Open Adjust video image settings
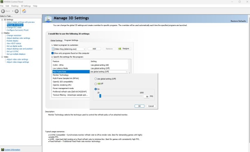This screenshot has width=250, height=152. click(18, 62)
